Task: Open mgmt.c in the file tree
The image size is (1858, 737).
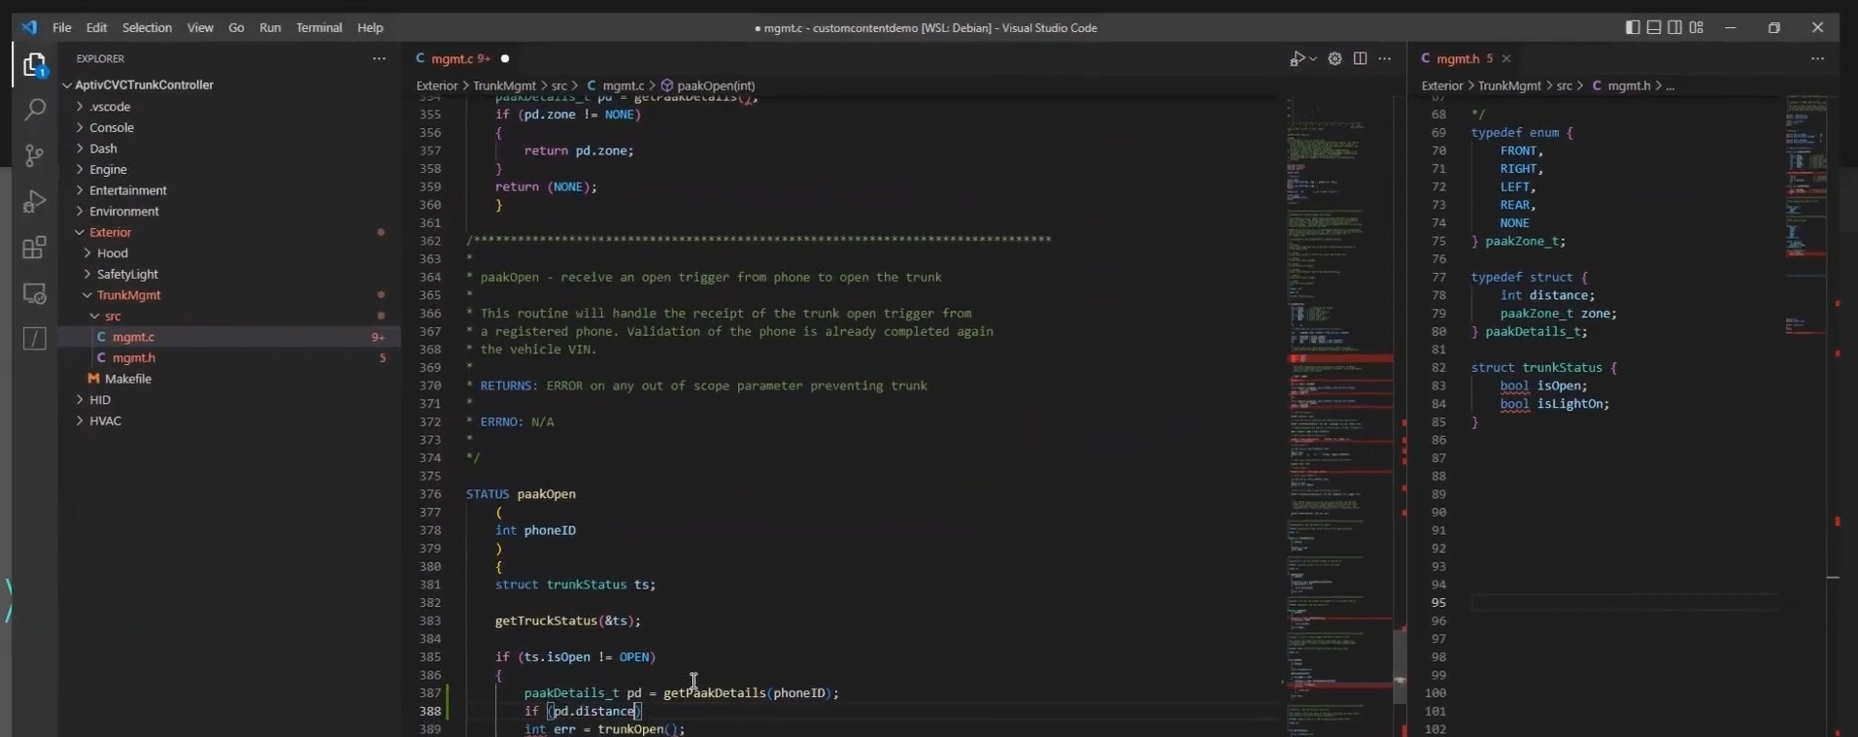Action: pos(133,337)
